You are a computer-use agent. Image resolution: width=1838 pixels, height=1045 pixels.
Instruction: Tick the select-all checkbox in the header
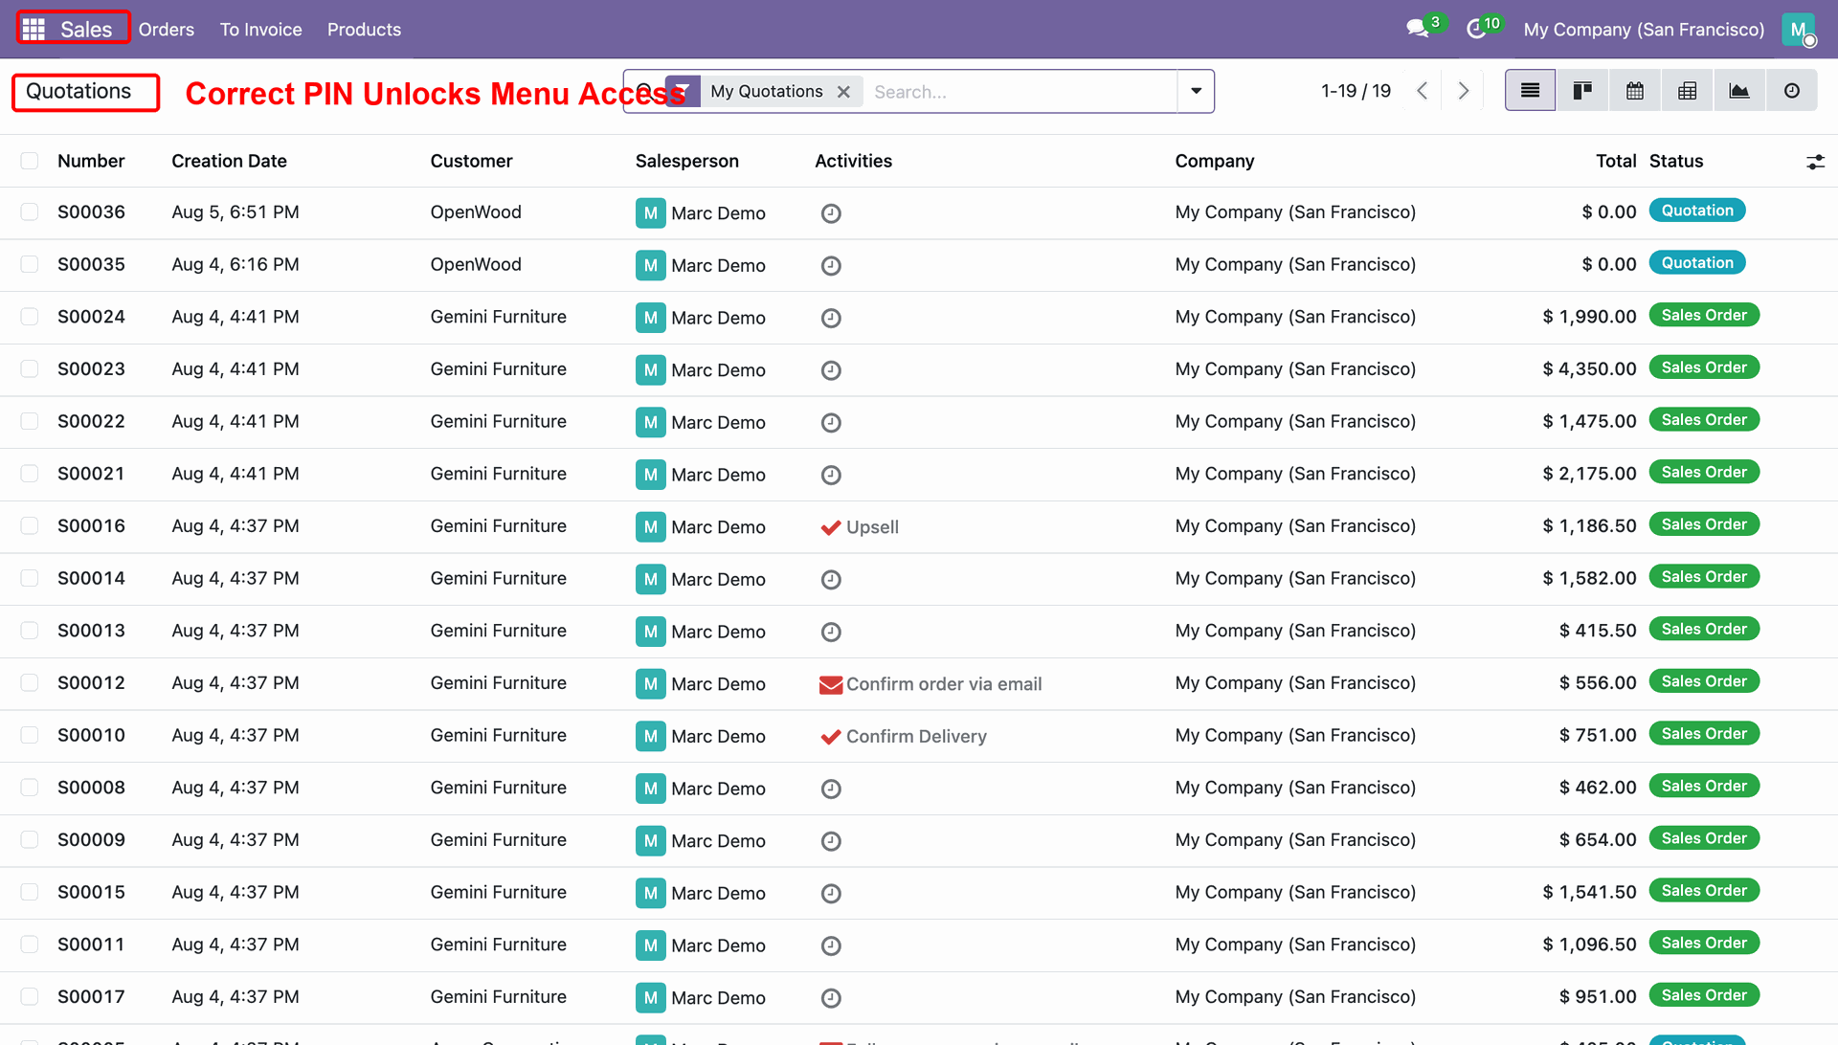30,161
